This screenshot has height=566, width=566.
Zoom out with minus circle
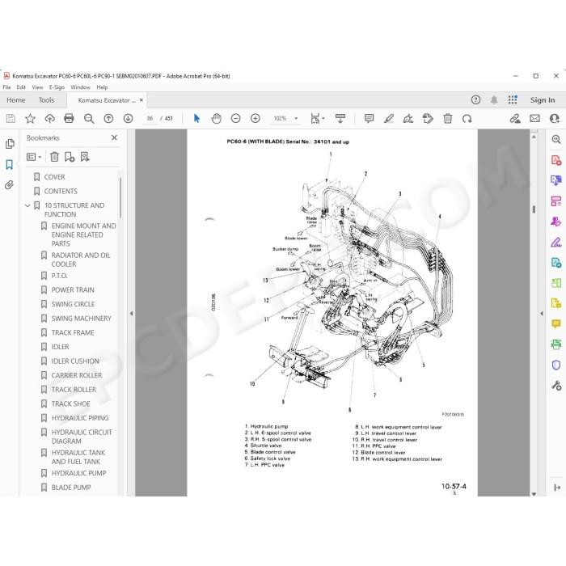[x=236, y=118]
